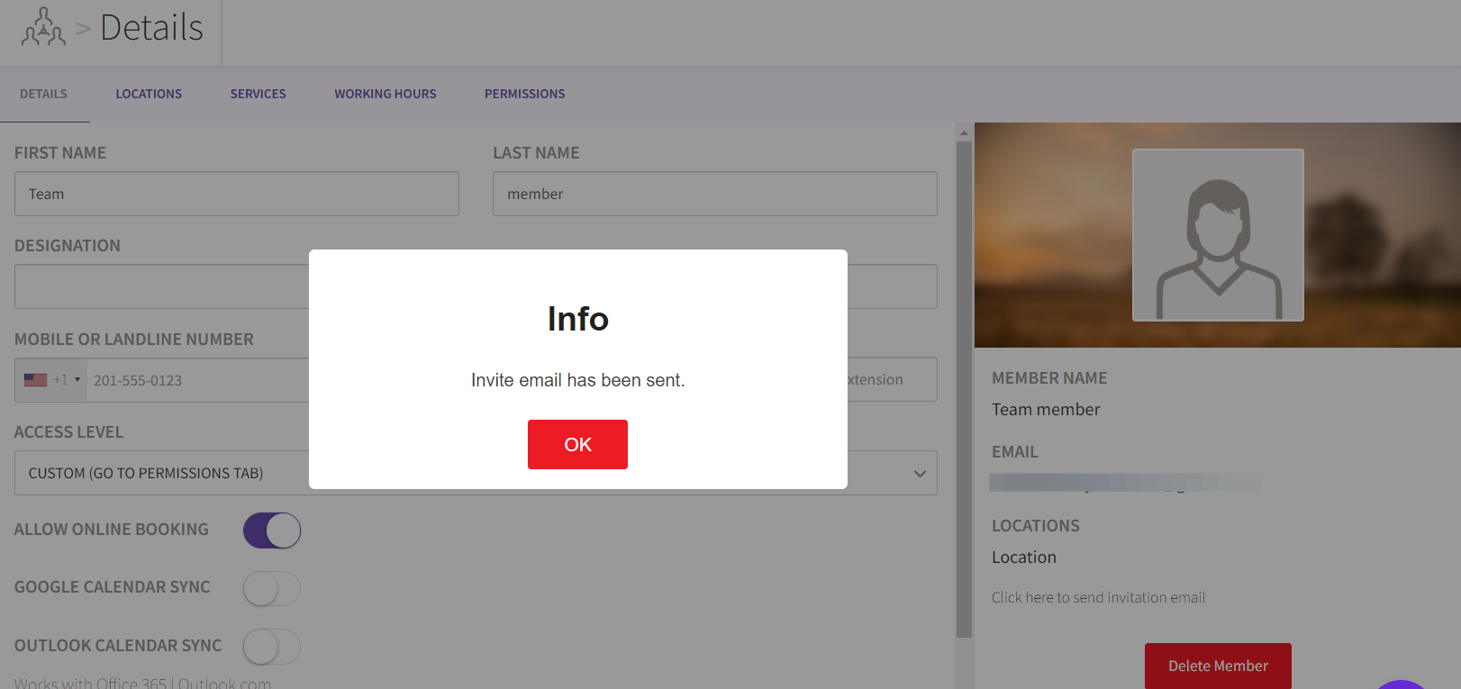Turn on Outlook Calendar Sync toggle
Image resolution: width=1461 pixels, height=689 pixels.
[272, 647]
